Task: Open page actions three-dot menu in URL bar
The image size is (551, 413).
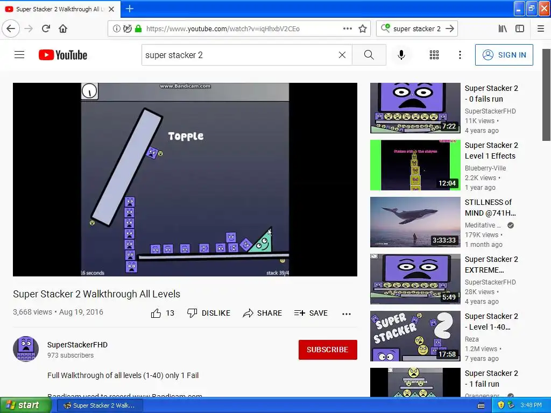Action: tap(348, 29)
